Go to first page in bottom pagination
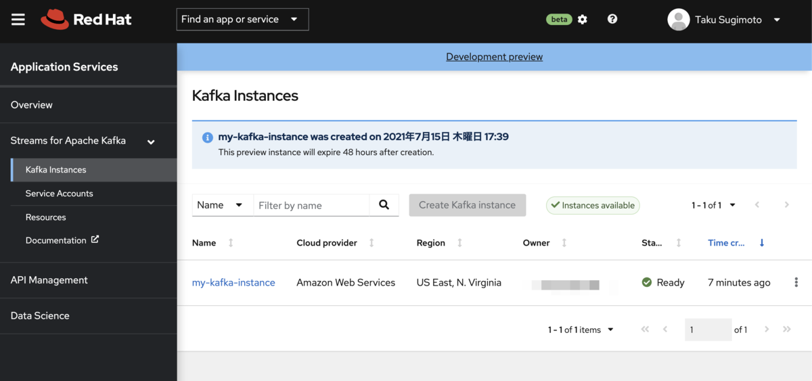Viewport: 812px width, 381px height. click(645, 330)
